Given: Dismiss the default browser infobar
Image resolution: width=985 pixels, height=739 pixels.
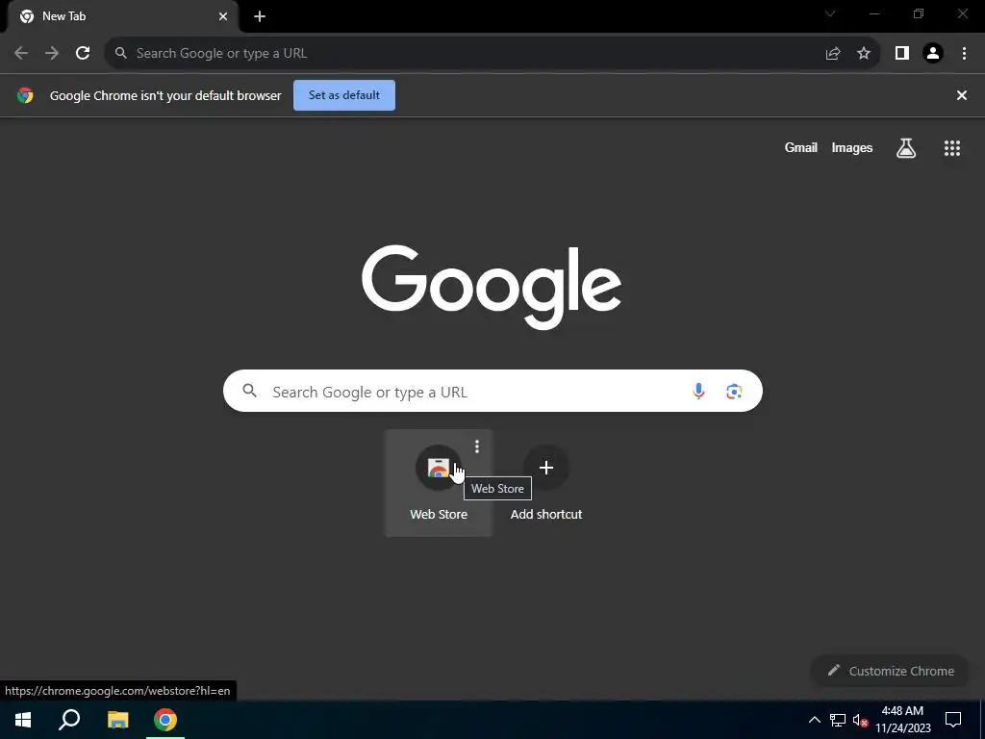Looking at the screenshot, I should point(962,95).
